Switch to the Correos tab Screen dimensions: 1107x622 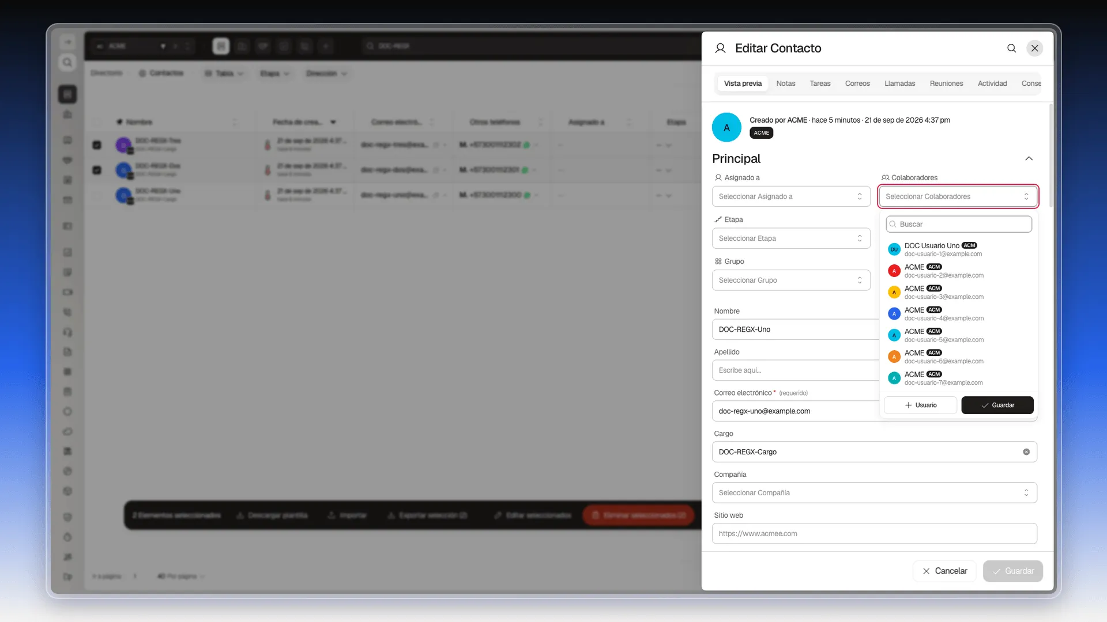click(x=857, y=84)
